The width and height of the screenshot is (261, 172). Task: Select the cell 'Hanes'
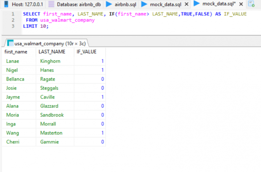tap(55, 70)
